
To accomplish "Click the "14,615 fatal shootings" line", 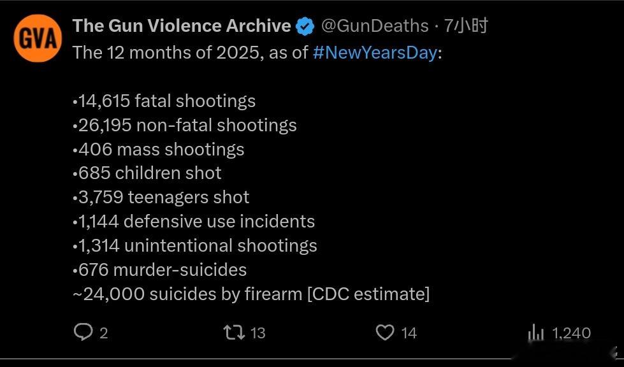I will 164,101.
